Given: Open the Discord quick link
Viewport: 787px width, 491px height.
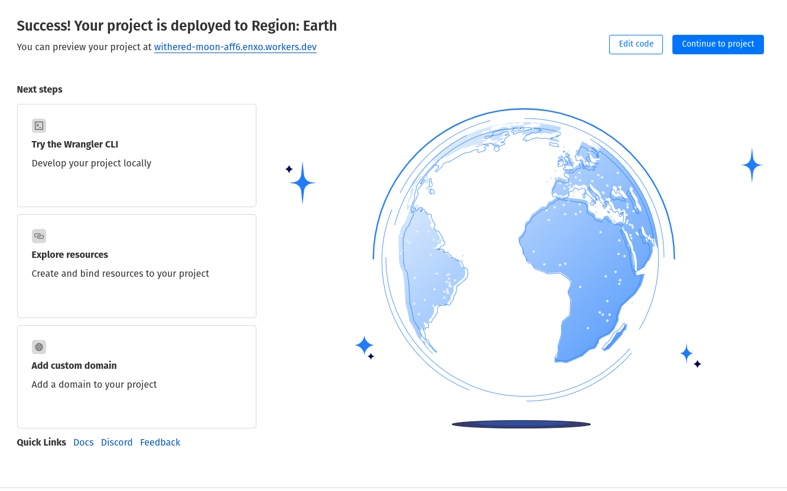Looking at the screenshot, I should (116, 442).
